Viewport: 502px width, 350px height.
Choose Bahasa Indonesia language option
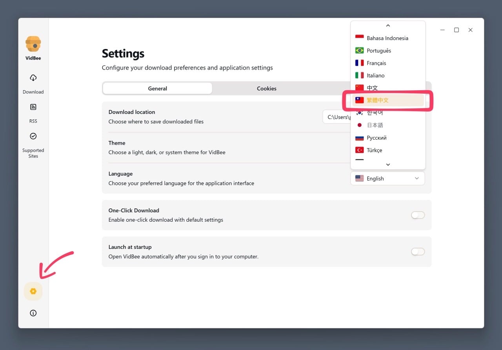387,38
